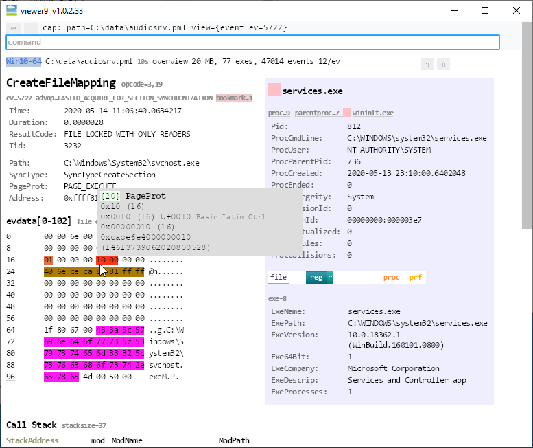This screenshot has height=448, width=533.
Task: Select the proc tab
Action: click(391, 278)
